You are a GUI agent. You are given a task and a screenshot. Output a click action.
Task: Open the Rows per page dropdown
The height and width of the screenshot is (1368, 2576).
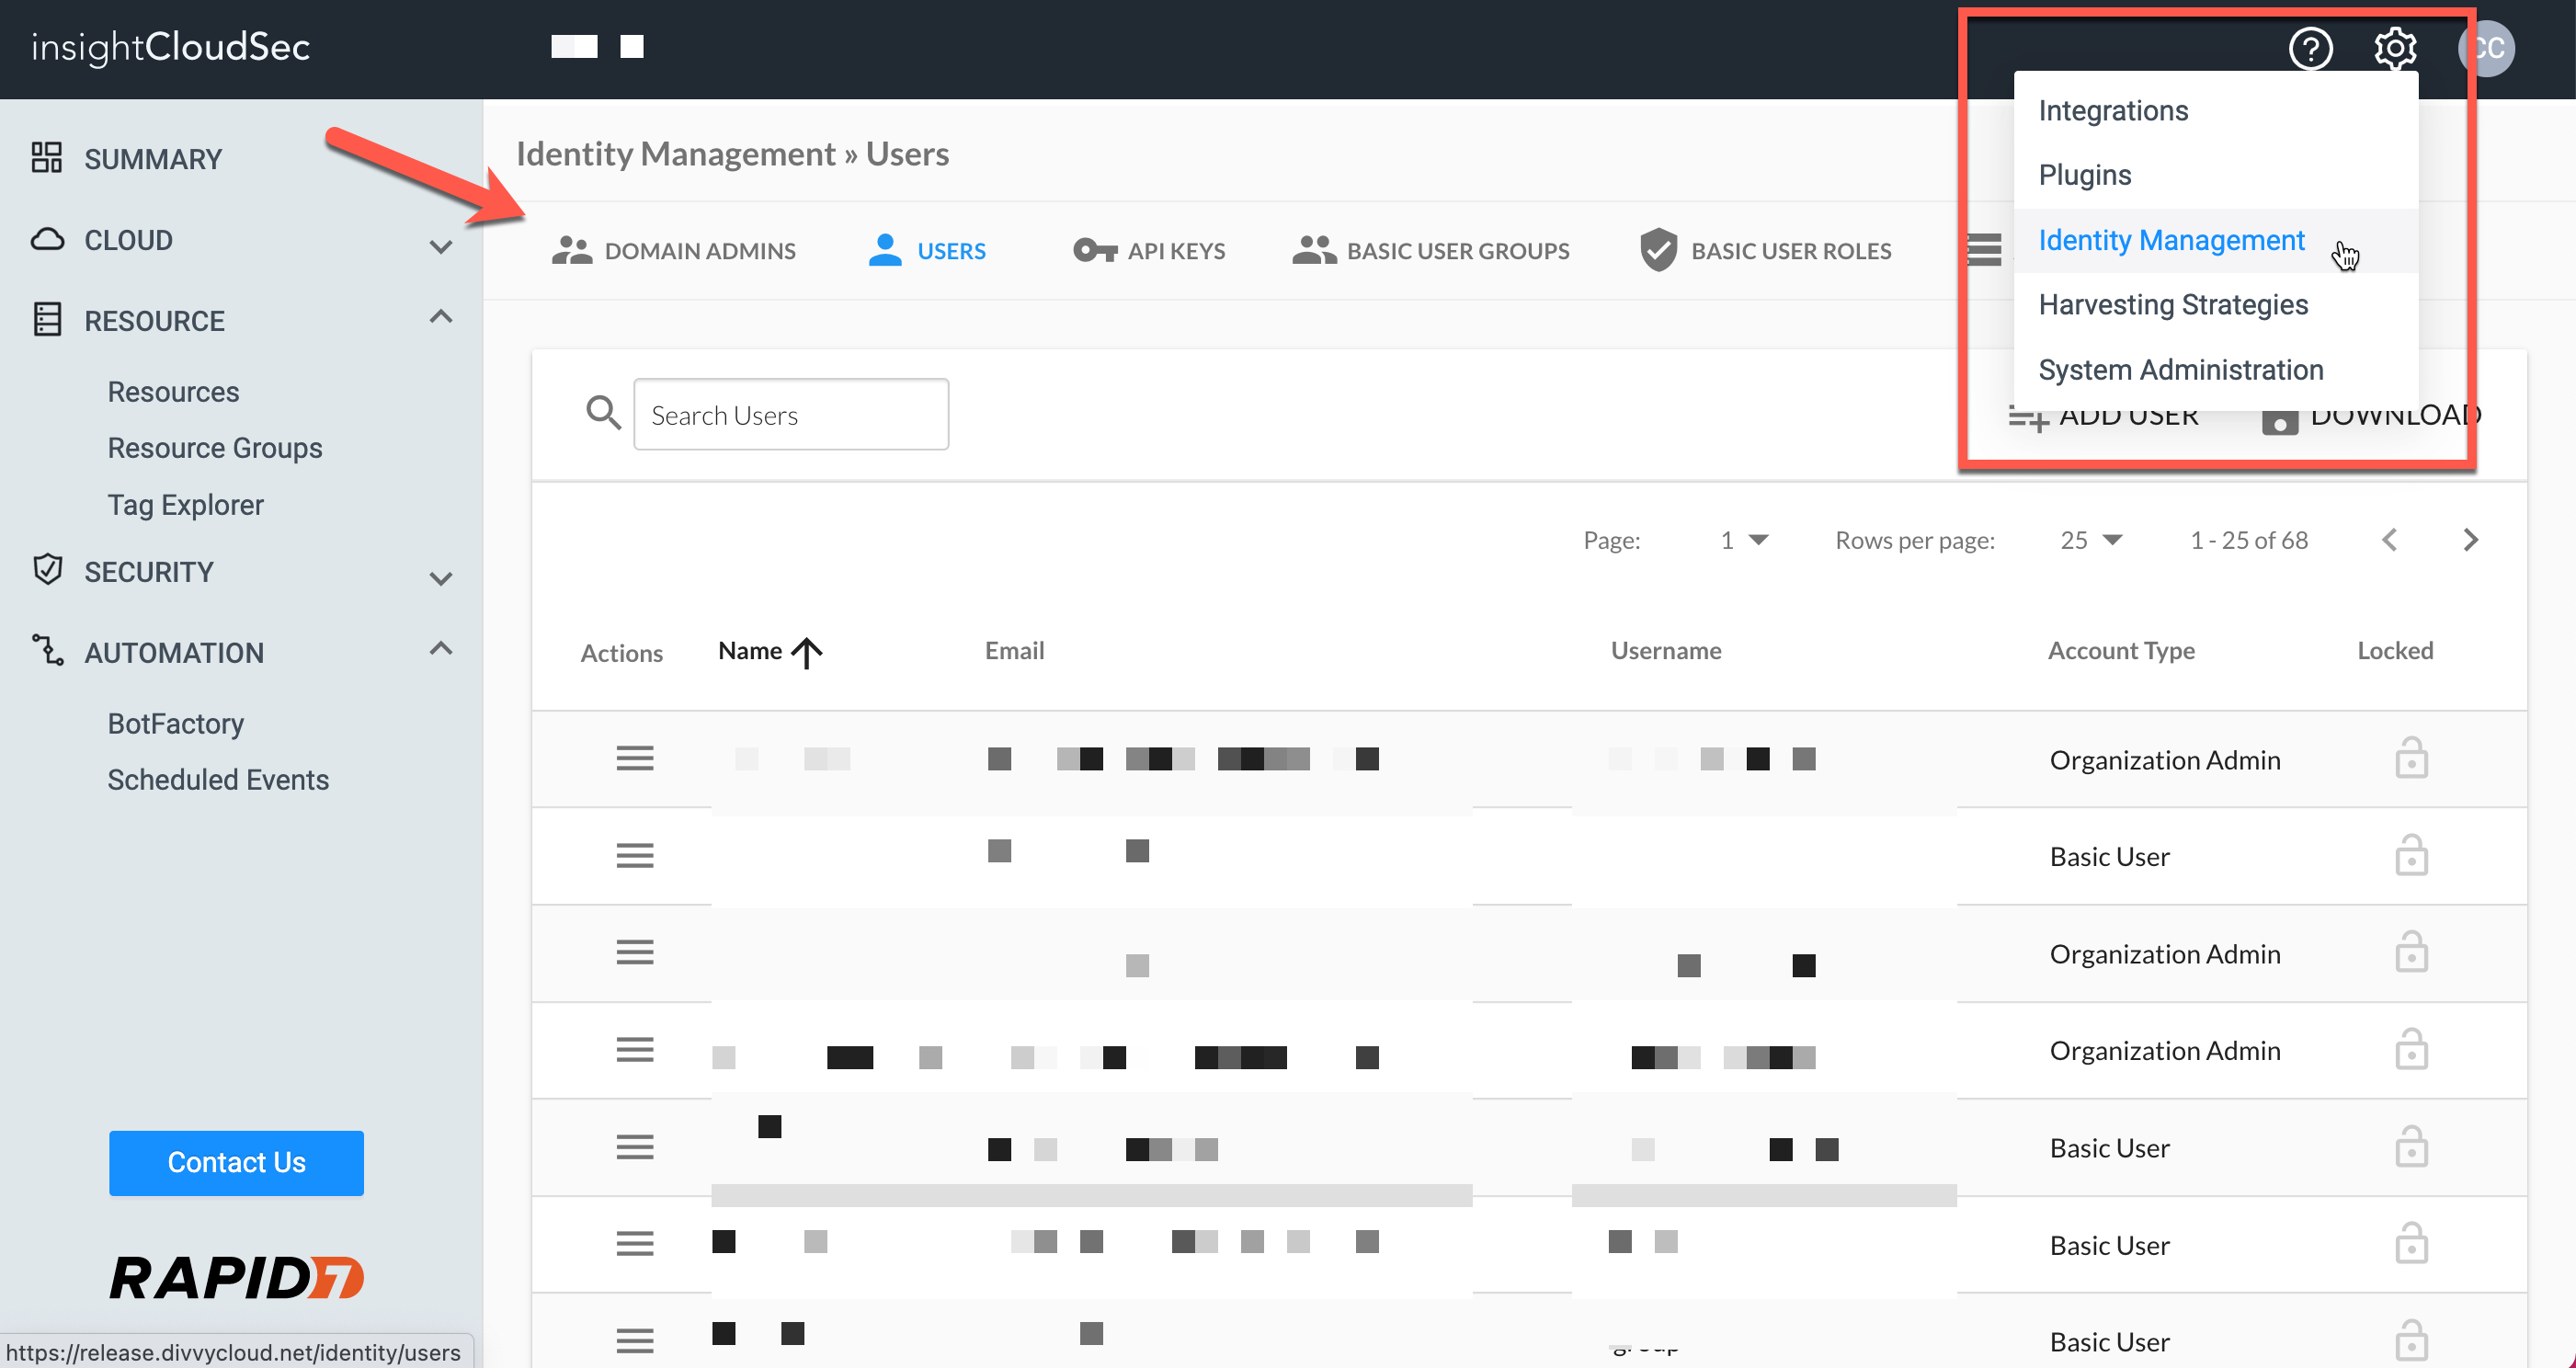point(2090,540)
